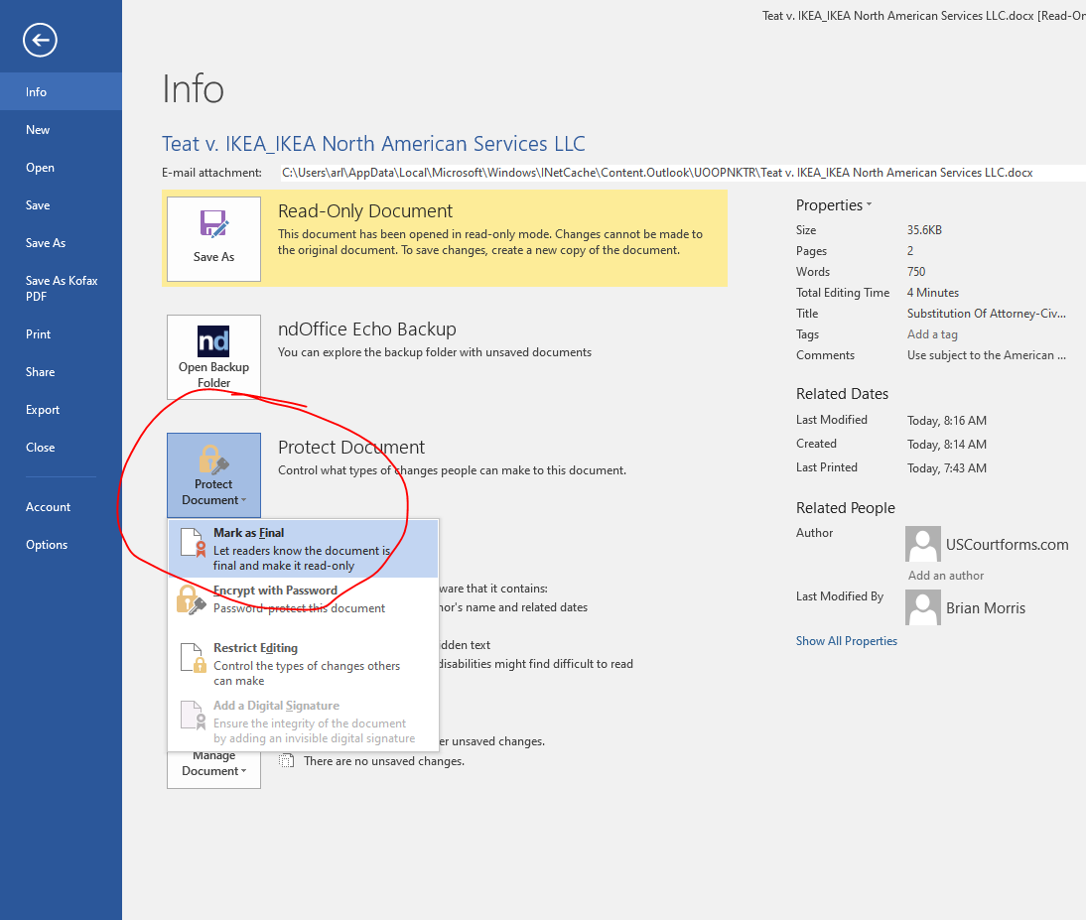Select Restrict Editing from the menu
Image resolution: width=1086 pixels, height=920 pixels.
click(304, 664)
